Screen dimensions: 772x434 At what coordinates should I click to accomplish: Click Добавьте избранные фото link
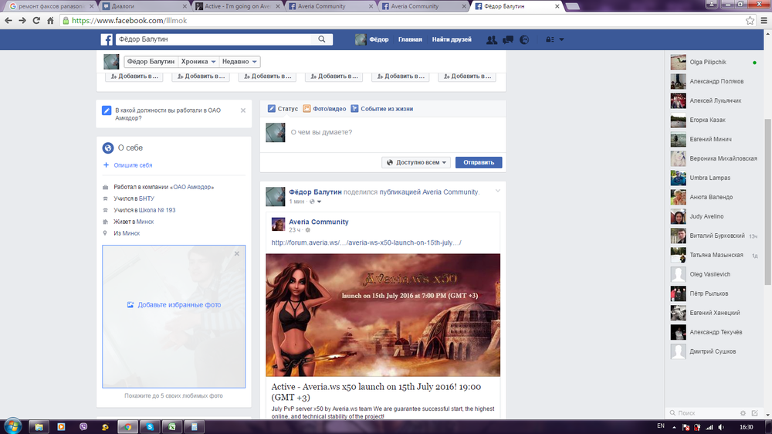pyautogui.click(x=174, y=305)
